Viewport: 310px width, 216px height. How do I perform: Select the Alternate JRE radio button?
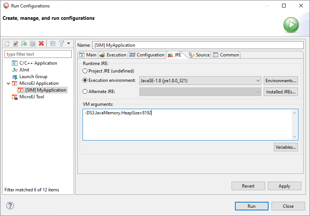point(85,92)
